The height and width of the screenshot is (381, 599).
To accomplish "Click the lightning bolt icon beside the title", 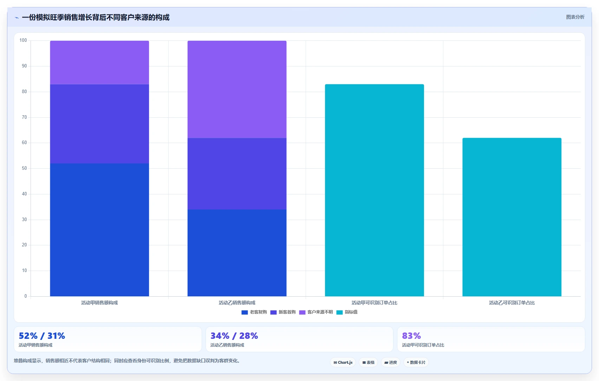I will [17, 18].
